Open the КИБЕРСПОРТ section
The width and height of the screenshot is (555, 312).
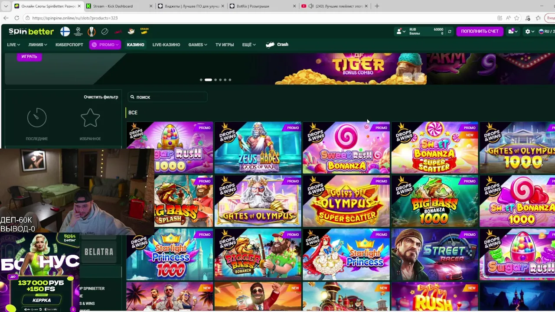(69, 45)
